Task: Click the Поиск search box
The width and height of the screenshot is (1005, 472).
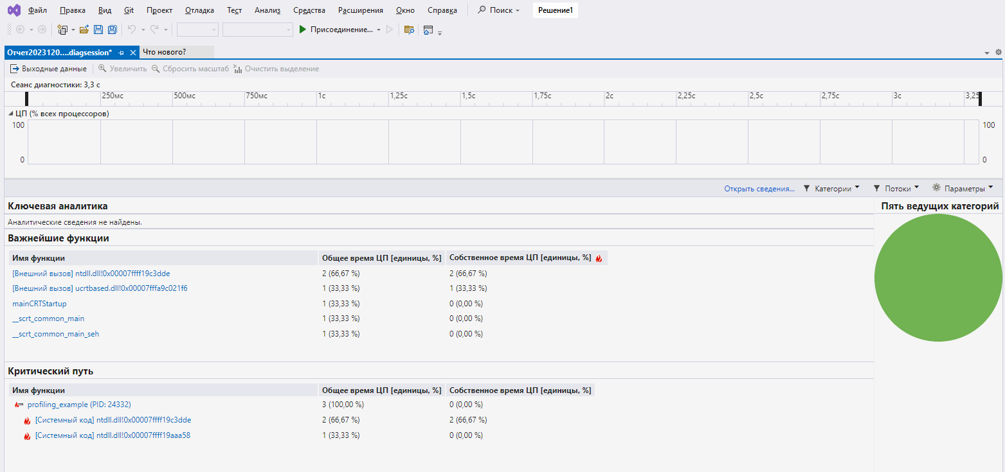Action: click(x=499, y=10)
